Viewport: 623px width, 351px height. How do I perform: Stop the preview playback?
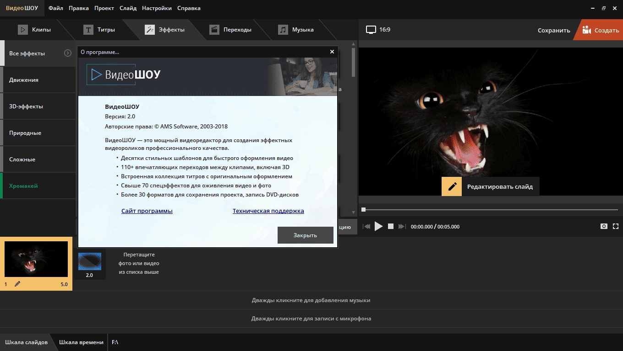point(391,226)
